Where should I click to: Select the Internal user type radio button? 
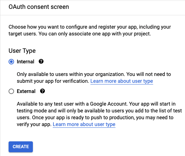click(11, 62)
